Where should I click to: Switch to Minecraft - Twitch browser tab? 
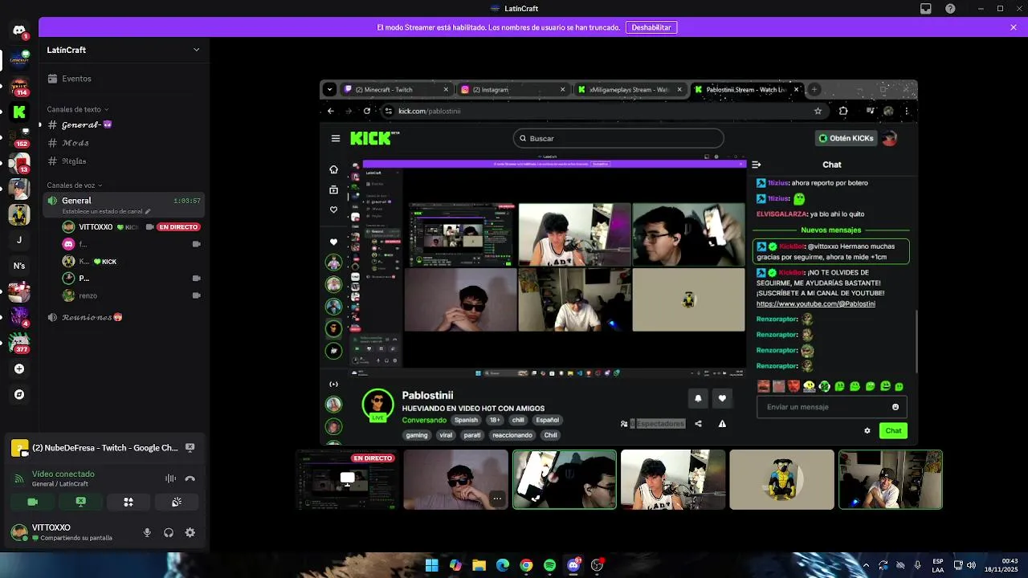pyautogui.click(x=397, y=90)
